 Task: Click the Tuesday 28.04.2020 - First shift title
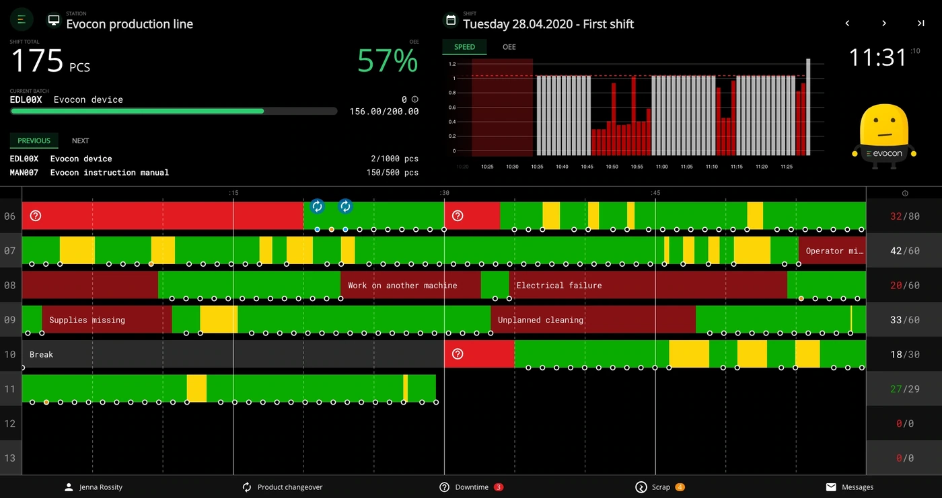click(548, 24)
